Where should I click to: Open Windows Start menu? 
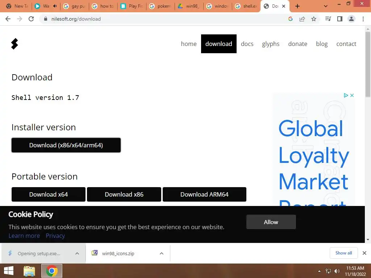[x=9, y=271]
